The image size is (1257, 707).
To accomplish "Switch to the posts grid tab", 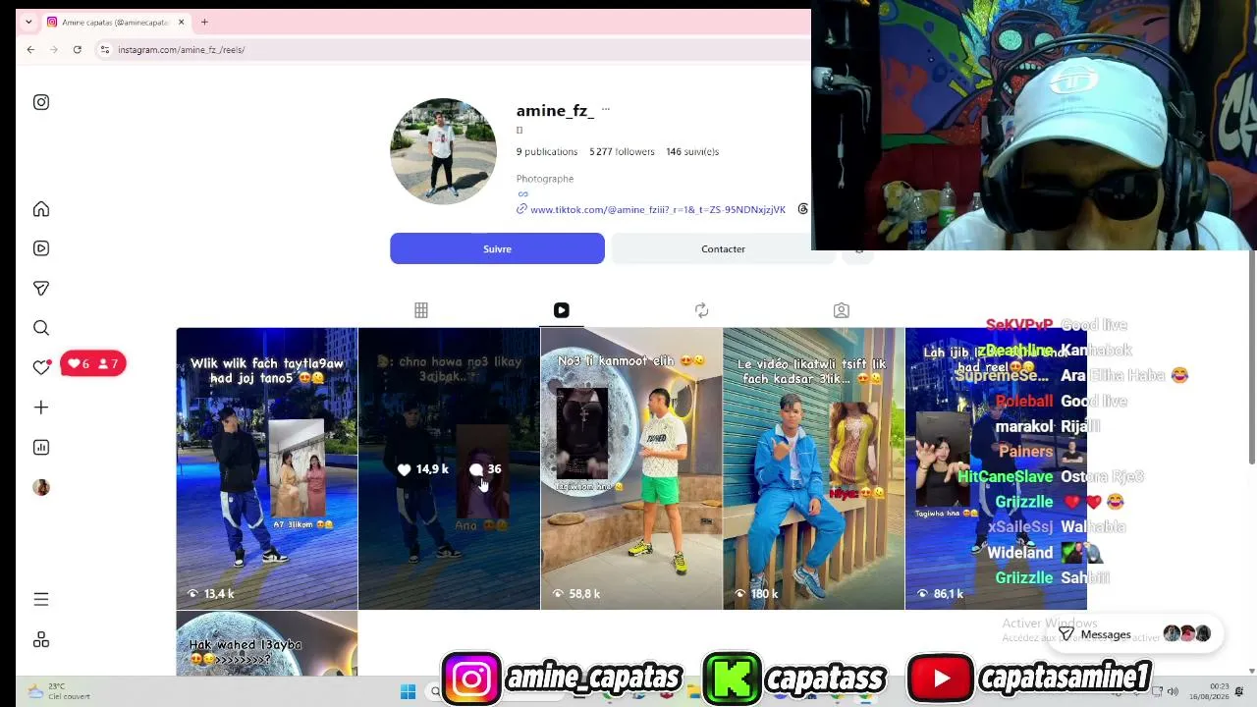I will point(421,310).
